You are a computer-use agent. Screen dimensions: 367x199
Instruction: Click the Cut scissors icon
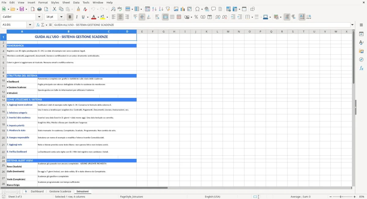click(x=54, y=9)
